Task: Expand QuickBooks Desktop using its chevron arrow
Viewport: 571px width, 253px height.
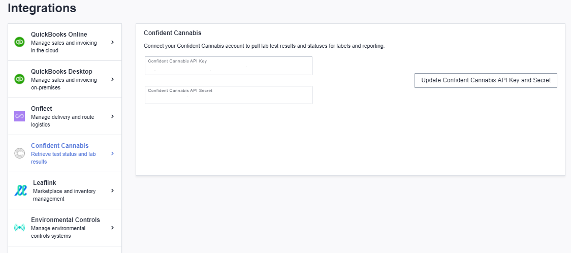Action: click(x=113, y=79)
